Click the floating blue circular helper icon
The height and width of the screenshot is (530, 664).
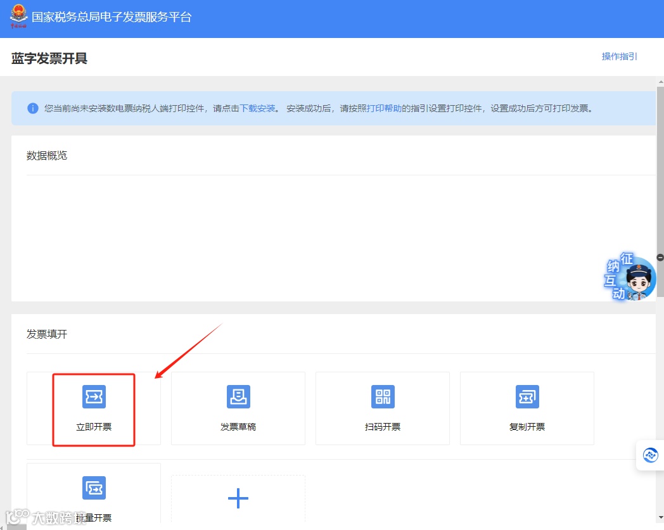pos(651,455)
